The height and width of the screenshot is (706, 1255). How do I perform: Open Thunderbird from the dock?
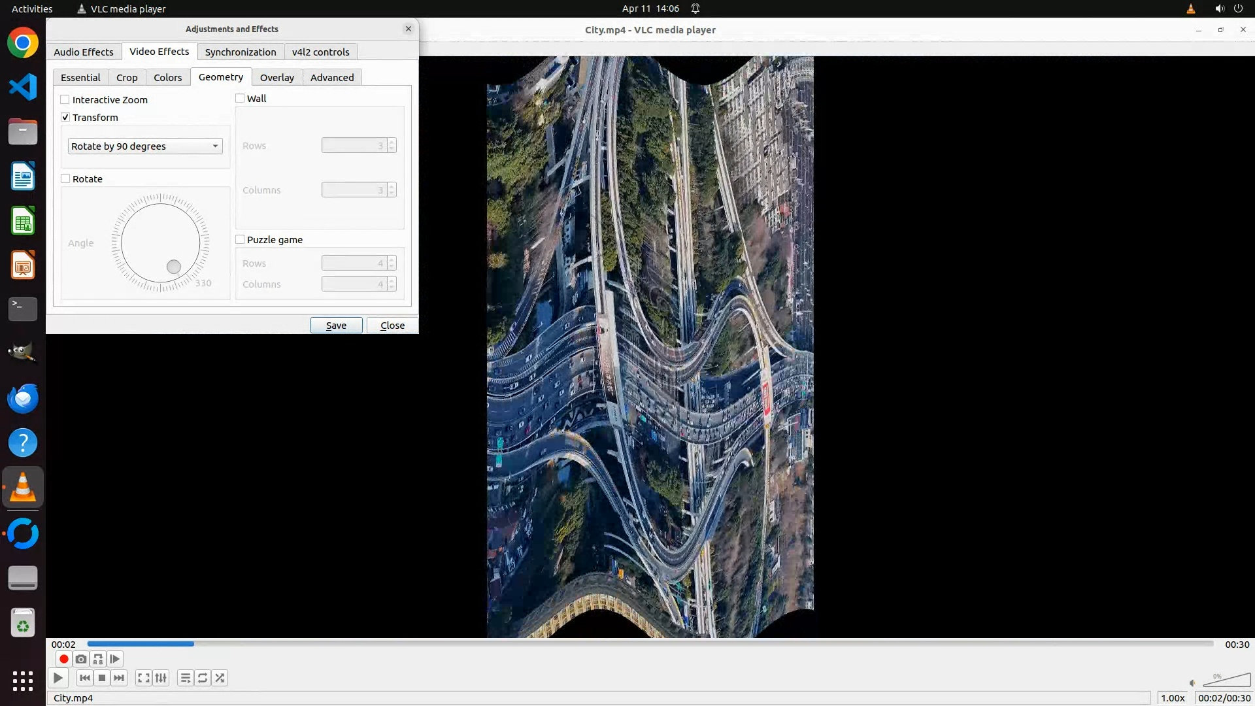pos(23,399)
